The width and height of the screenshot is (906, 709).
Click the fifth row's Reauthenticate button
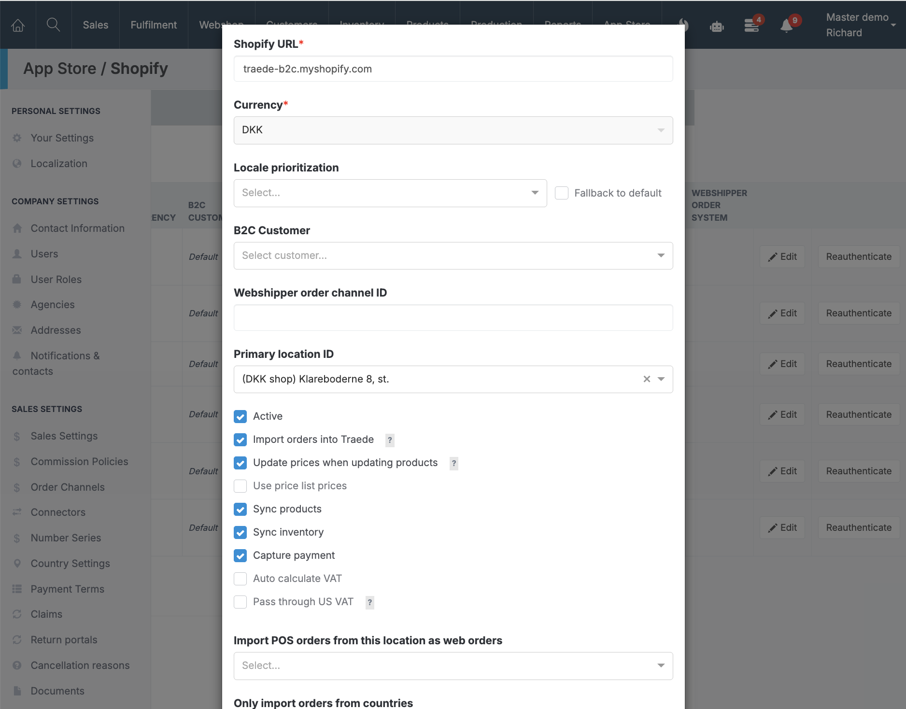pos(859,471)
